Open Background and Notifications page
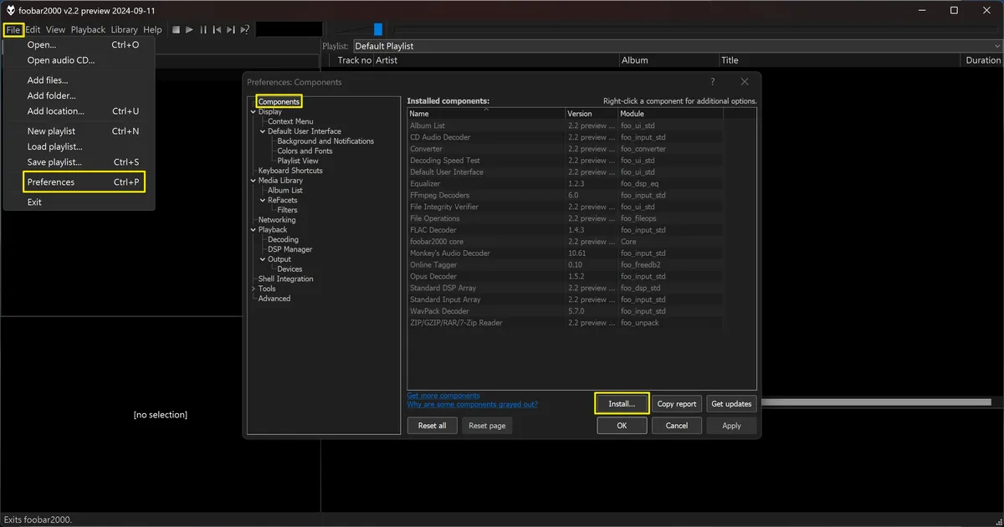 click(325, 141)
